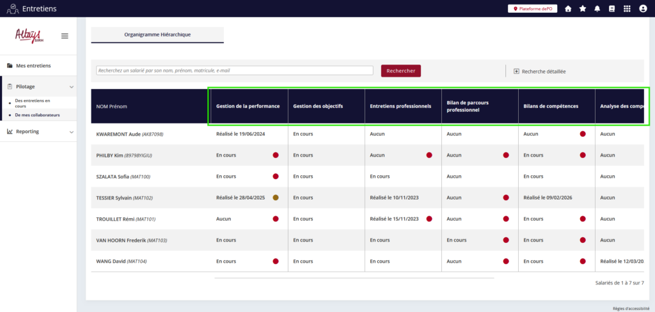
Task: Click the Plateforme dePO button
Action: (x=533, y=9)
